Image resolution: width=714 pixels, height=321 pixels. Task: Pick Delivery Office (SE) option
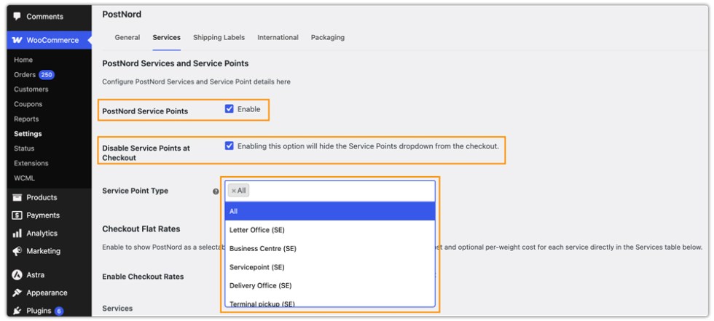coord(330,285)
